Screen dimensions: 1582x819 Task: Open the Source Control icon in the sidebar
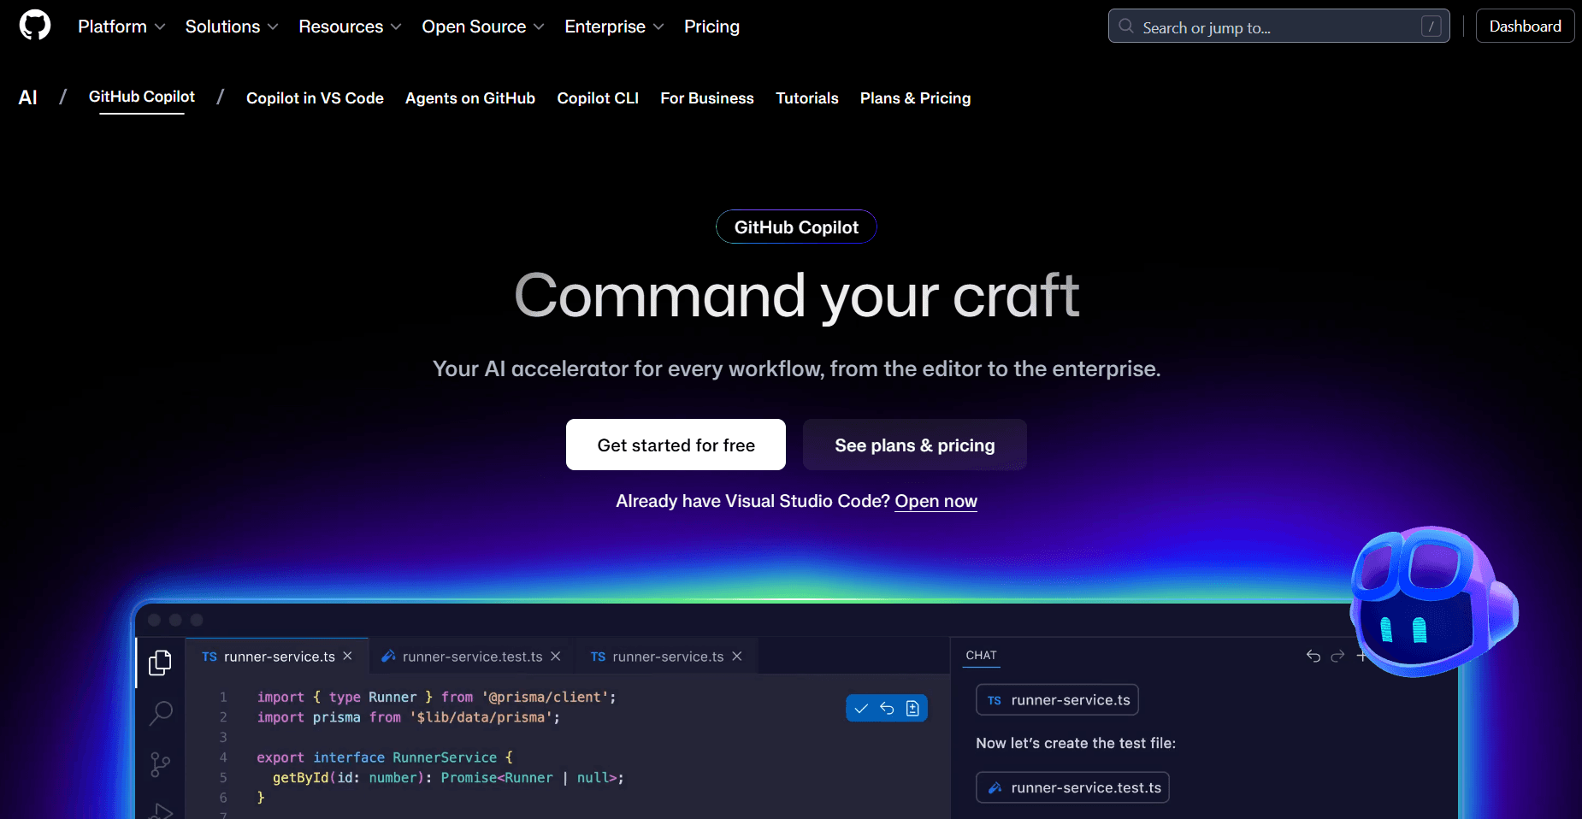(160, 763)
